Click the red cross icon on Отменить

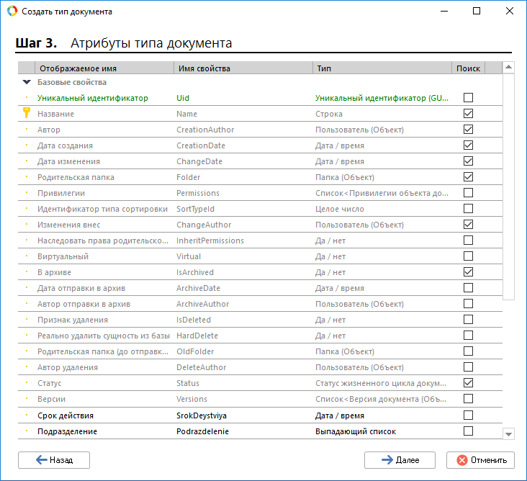(x=461, y=460)
